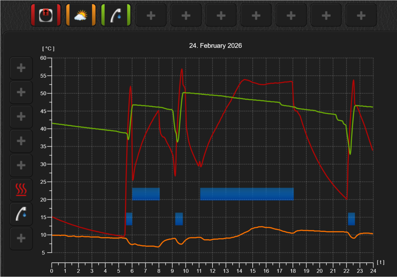
Task: Open the red heating waves icon in sidebar
Action: click(x=21, y=190)
